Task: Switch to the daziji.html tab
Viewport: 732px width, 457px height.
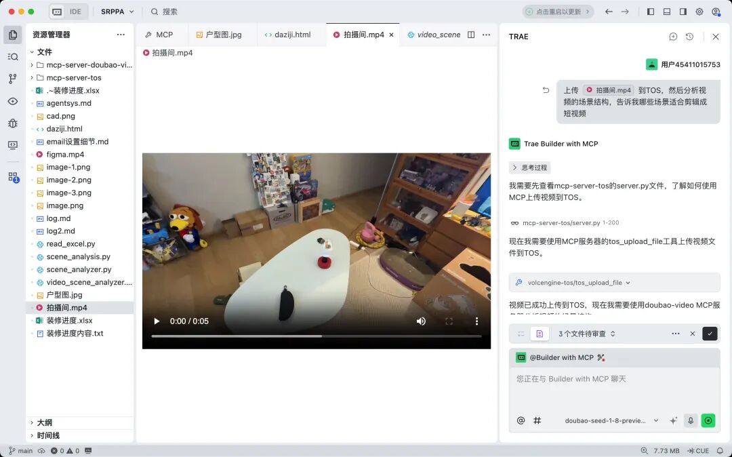Action: tap(287, 35)
